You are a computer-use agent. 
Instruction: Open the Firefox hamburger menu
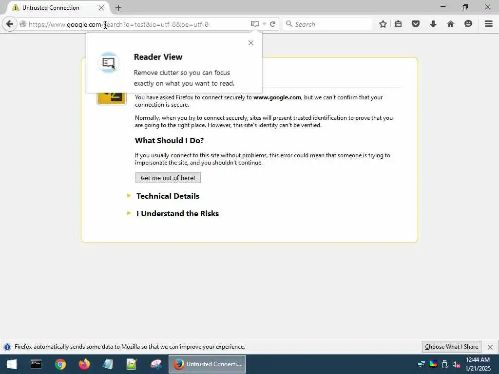pyautogui.click(x=489, y=24)
